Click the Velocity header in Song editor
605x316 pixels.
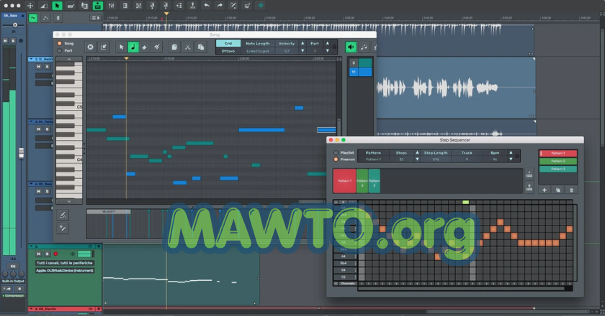coord(287,44)
